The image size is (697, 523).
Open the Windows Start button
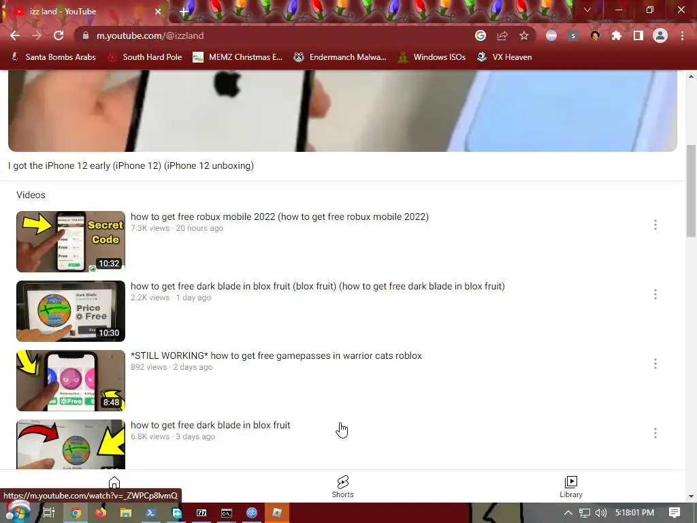(18, 513)
